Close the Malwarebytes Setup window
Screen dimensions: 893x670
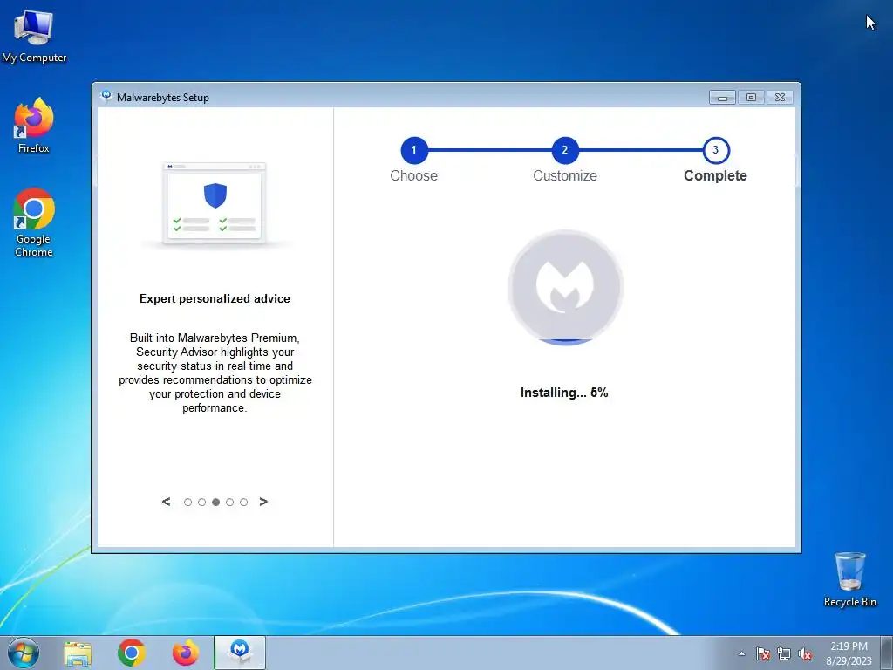click(x=781, y=98)
